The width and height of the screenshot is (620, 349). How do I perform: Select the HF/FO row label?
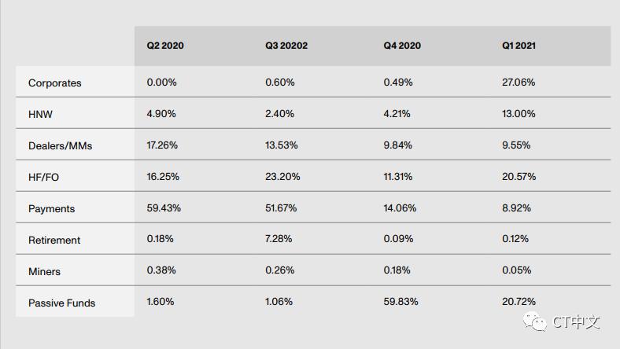(x=43, y=177)
